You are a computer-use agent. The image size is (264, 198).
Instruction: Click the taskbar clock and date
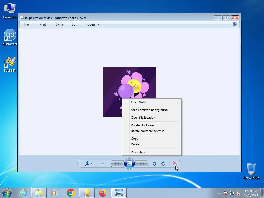(251, 193)
